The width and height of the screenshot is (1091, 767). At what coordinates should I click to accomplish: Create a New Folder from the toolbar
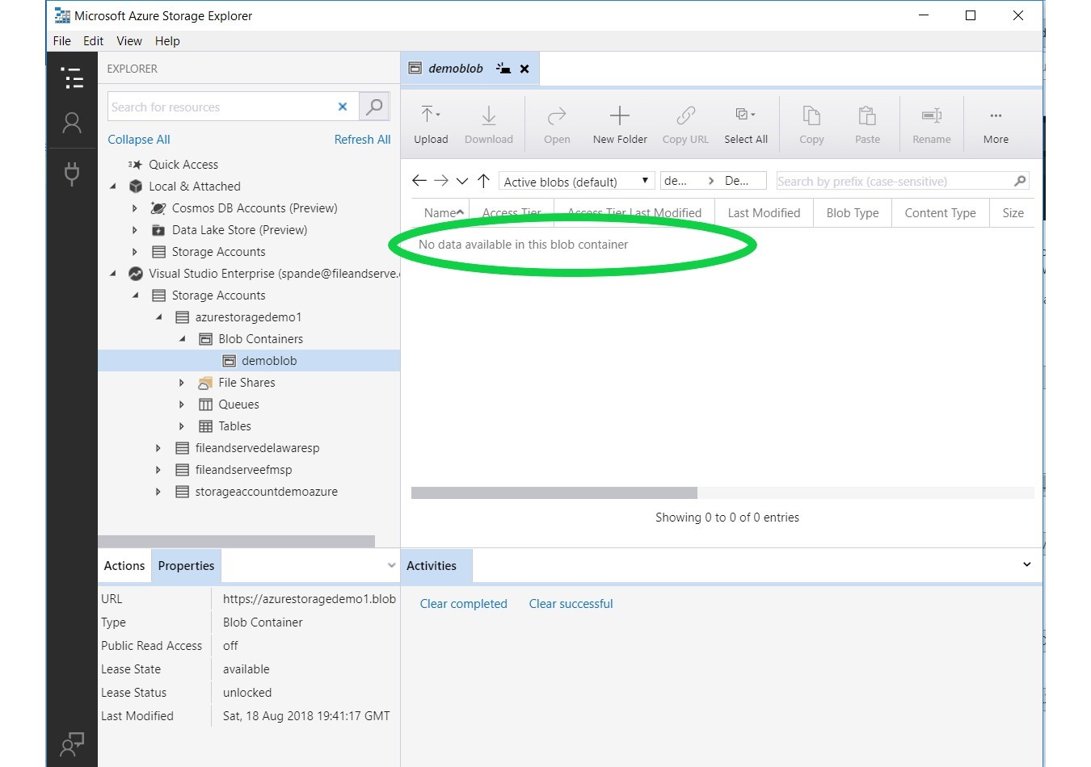tap(620, 125)
